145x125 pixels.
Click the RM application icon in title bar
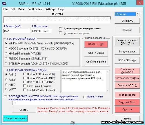pyautogui.click(x=4, y=3)
